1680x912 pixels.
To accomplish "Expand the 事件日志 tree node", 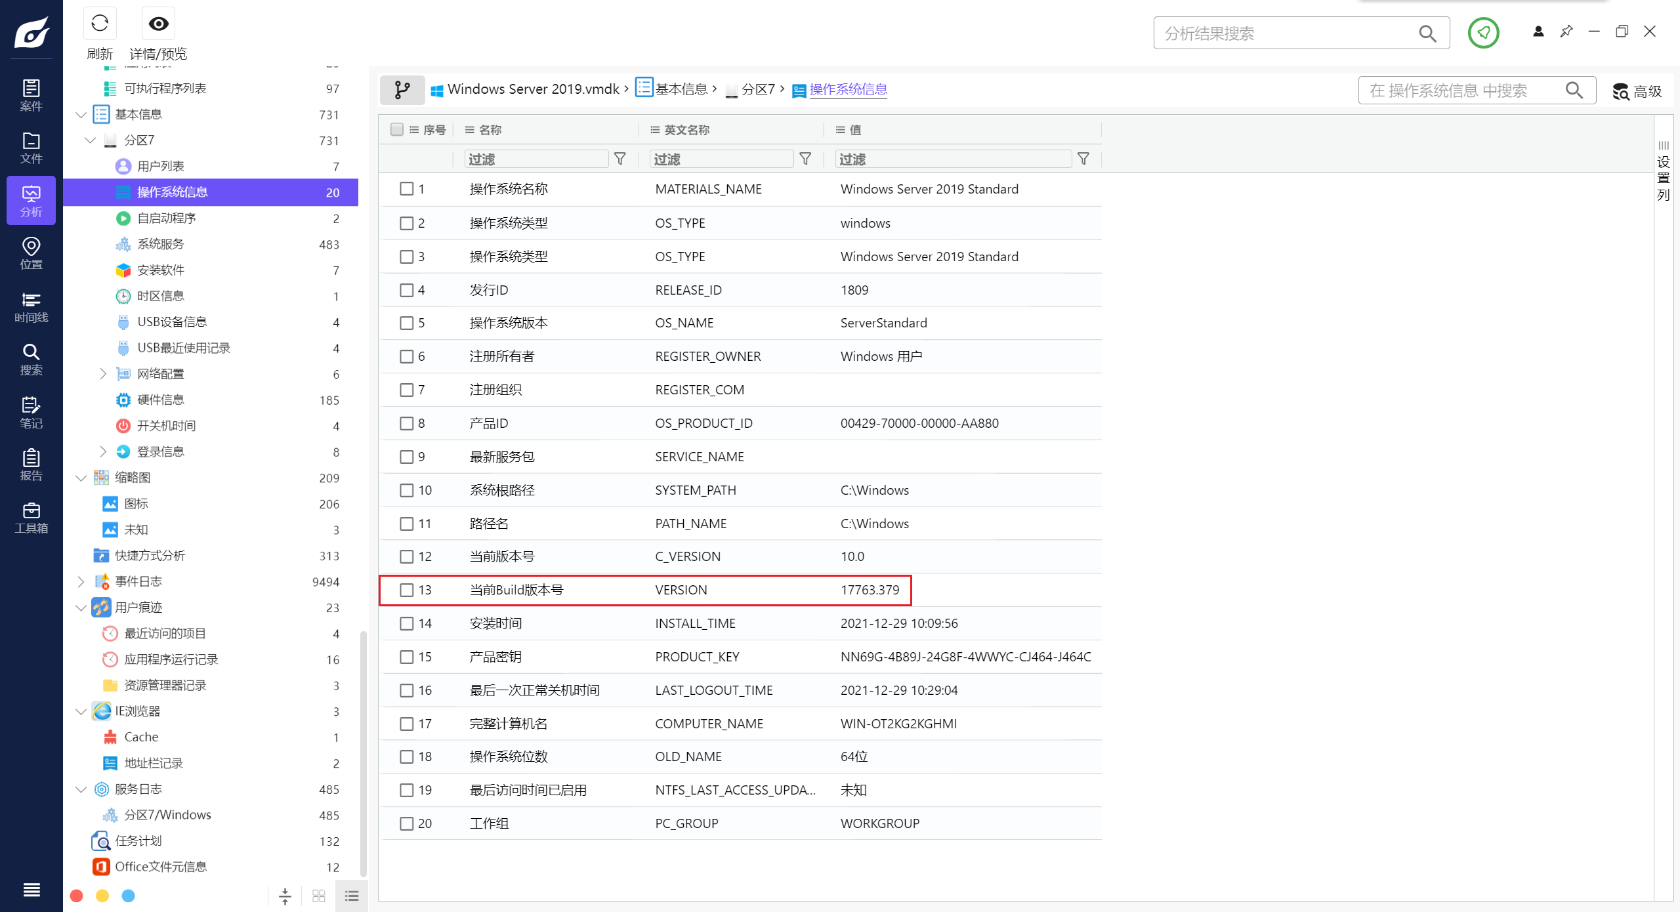I will pyautogui.click(x=81, y=581).
